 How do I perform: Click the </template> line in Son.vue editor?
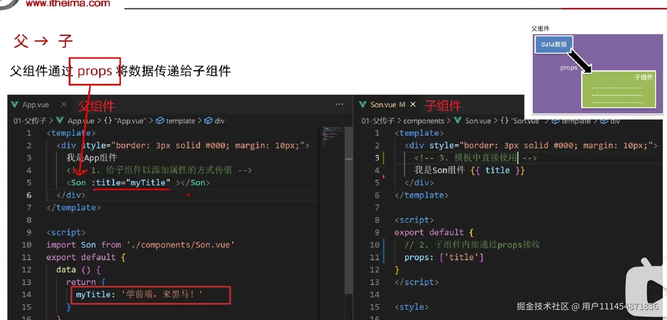click(422, 195)
